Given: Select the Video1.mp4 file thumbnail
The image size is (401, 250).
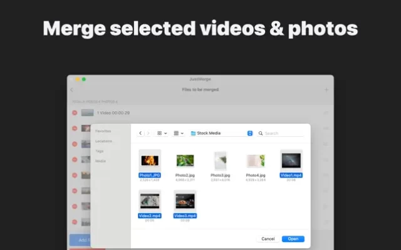Looking at the screenshot, I should click(x=291, y=161).
